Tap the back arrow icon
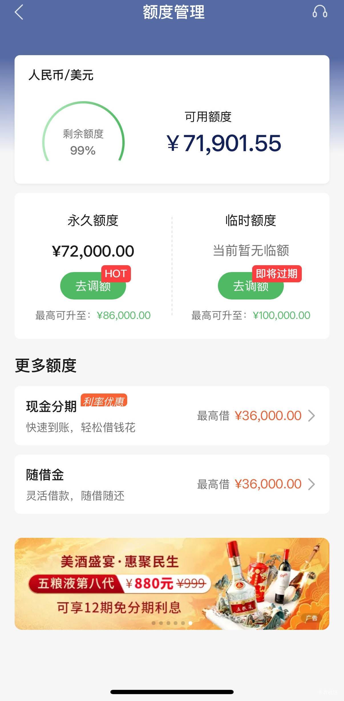344x701 pixels. pos(19,13)
